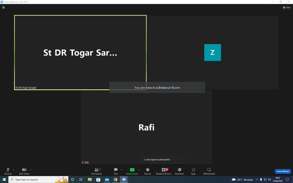Click the muted mic Rafi name label
293x183 pixels.
(x=85, y=162)
